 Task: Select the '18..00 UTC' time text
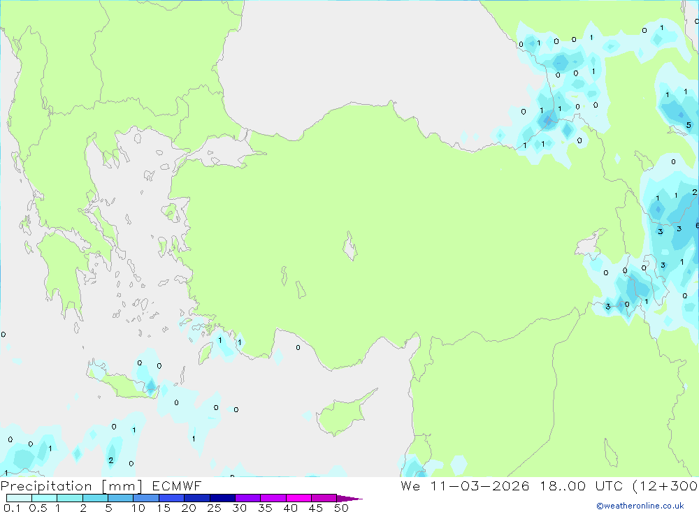click(x=581, y=485)
